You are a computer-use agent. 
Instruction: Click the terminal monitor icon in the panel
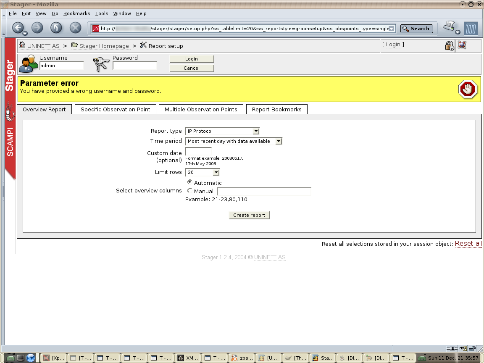tap(20, 358)
